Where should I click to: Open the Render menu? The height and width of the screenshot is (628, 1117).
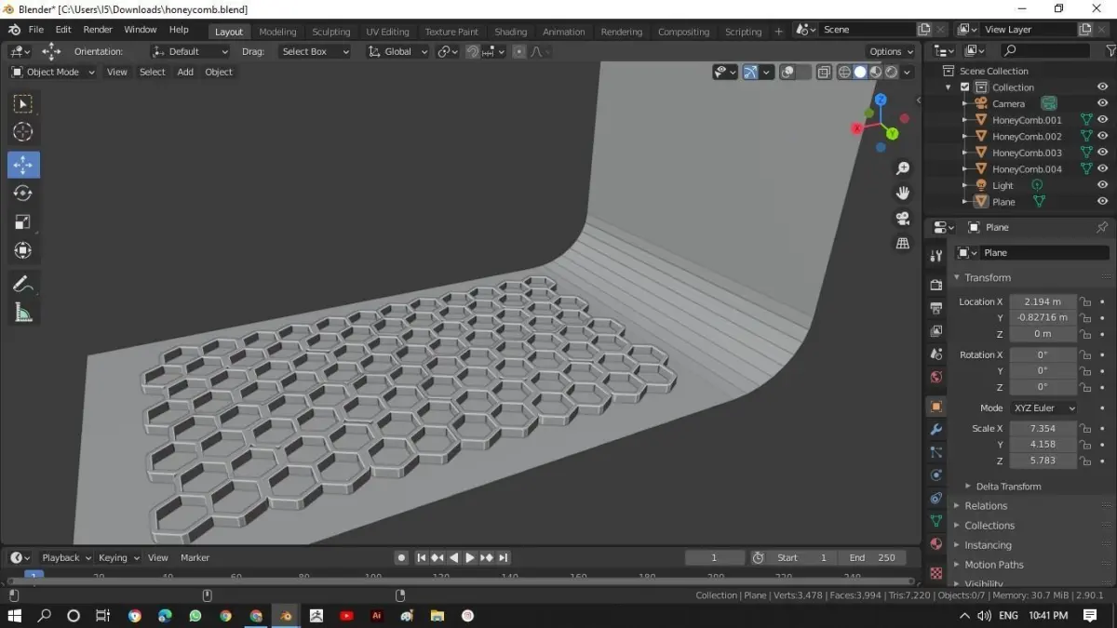pos(98,30)
